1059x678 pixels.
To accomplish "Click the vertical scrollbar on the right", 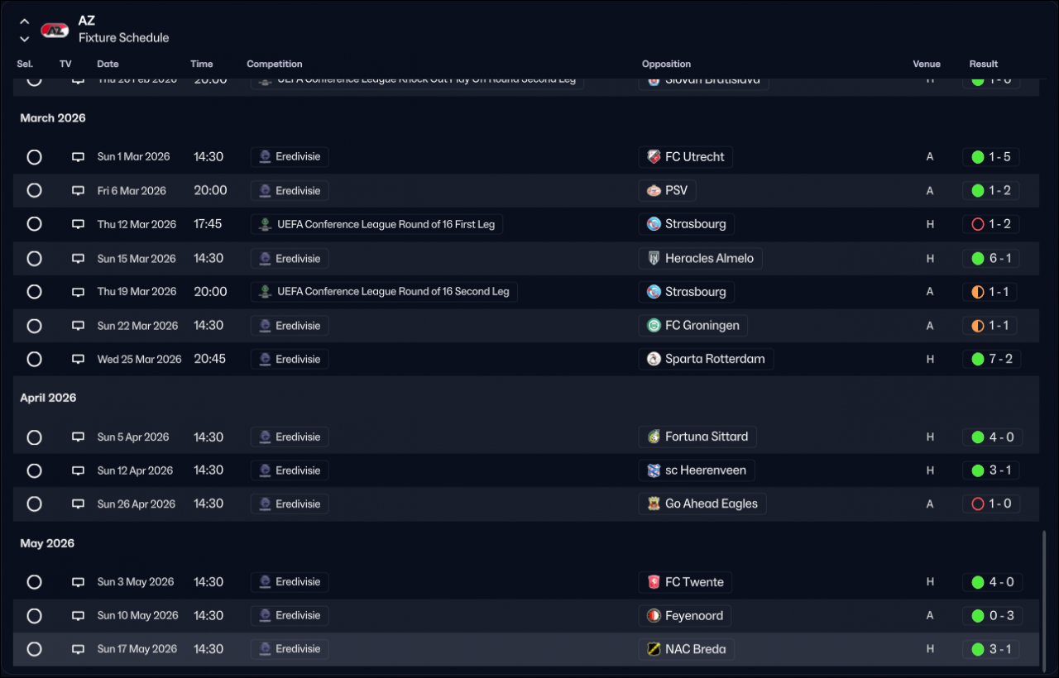I will 1045,595.
